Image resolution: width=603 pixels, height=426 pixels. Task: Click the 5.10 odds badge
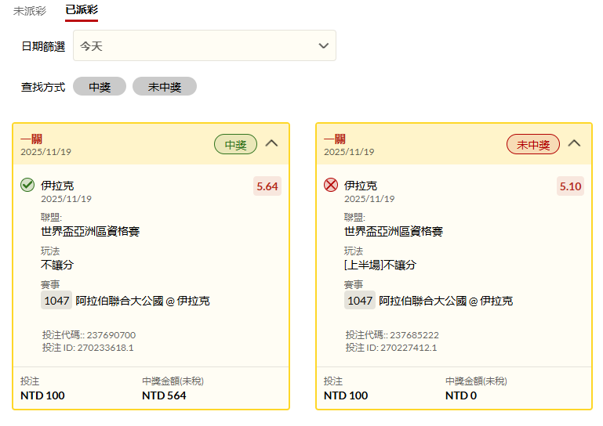[570, 186]
